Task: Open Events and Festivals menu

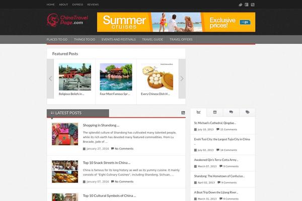Action: [x=119, y=39]
